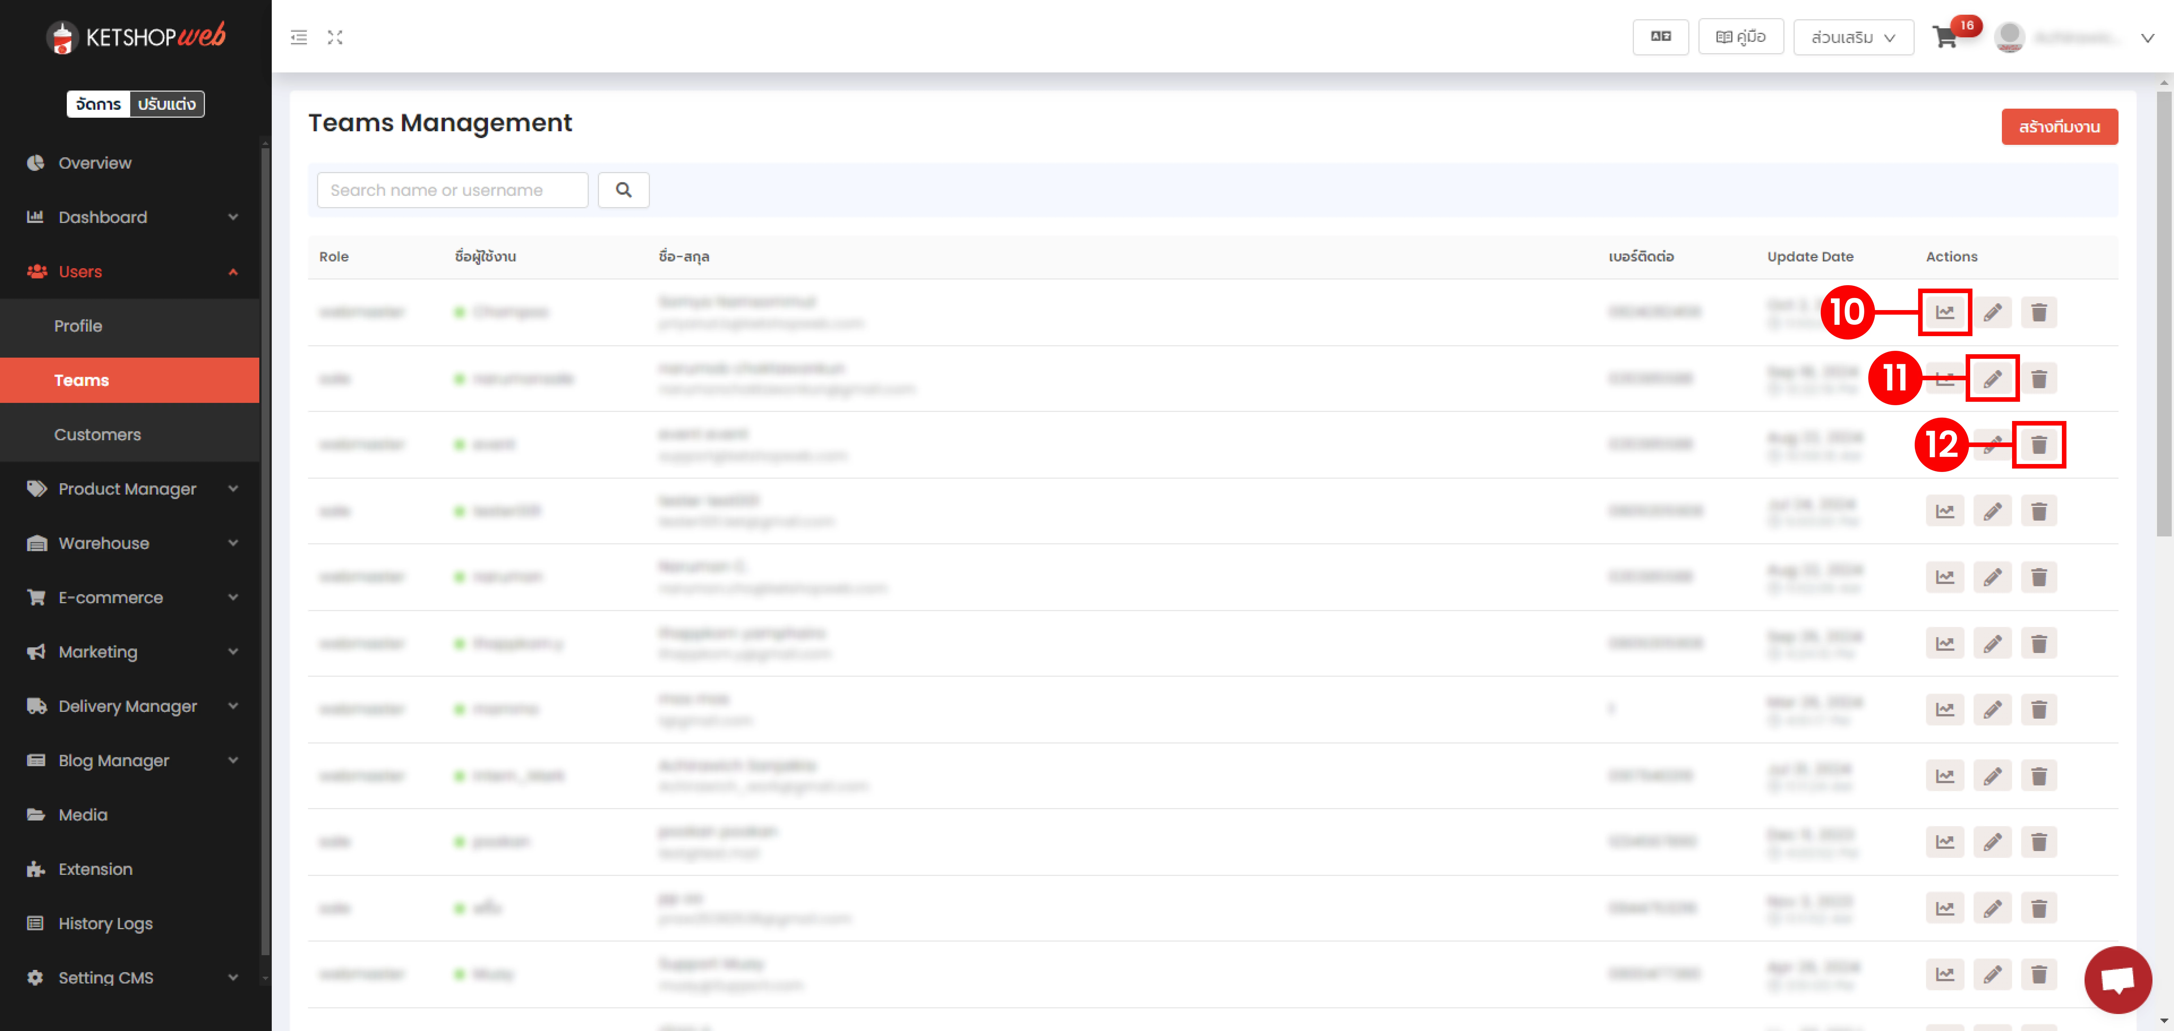Click the ชื่อผู้ใช้งาน column header
Viewport: 2174px width, 1031px height.
[485, 257]
